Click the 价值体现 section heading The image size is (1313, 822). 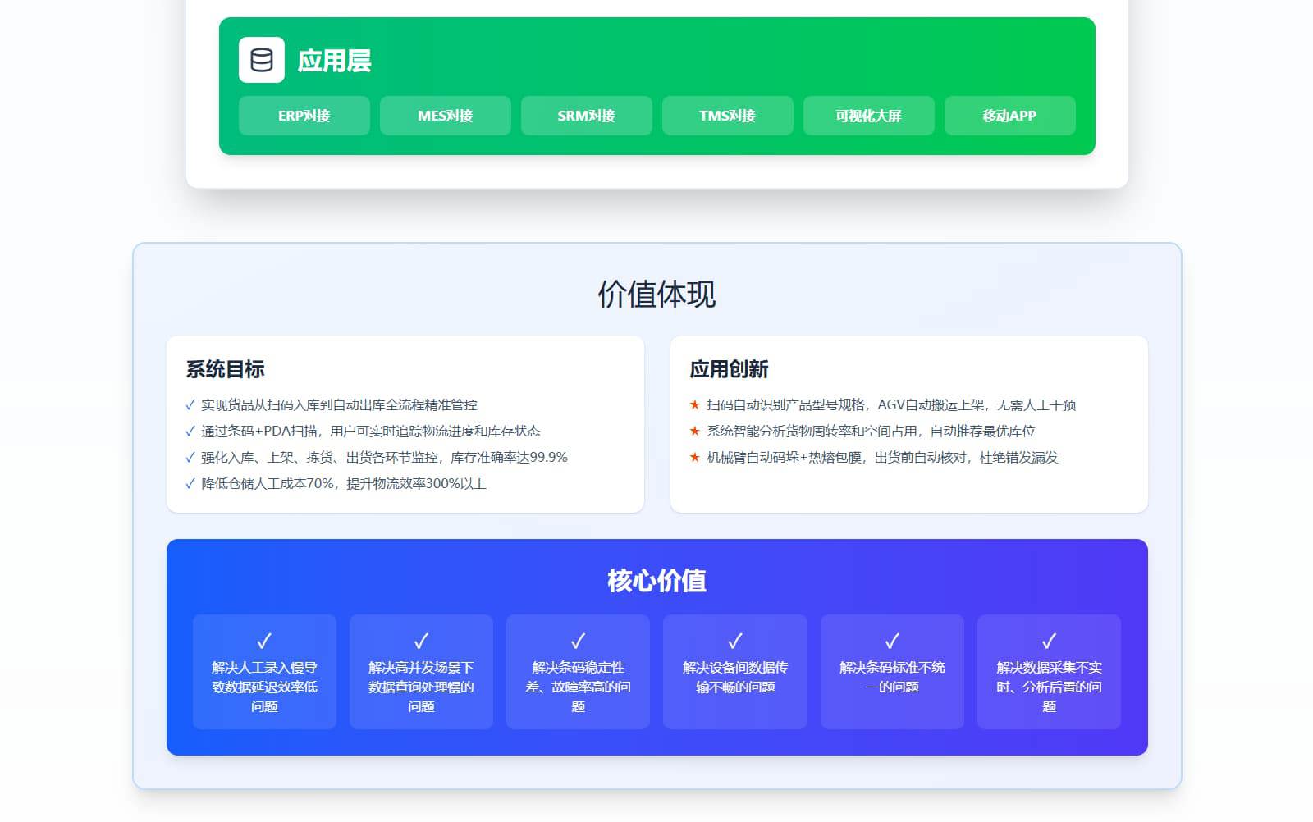click(x=656, y=295)
